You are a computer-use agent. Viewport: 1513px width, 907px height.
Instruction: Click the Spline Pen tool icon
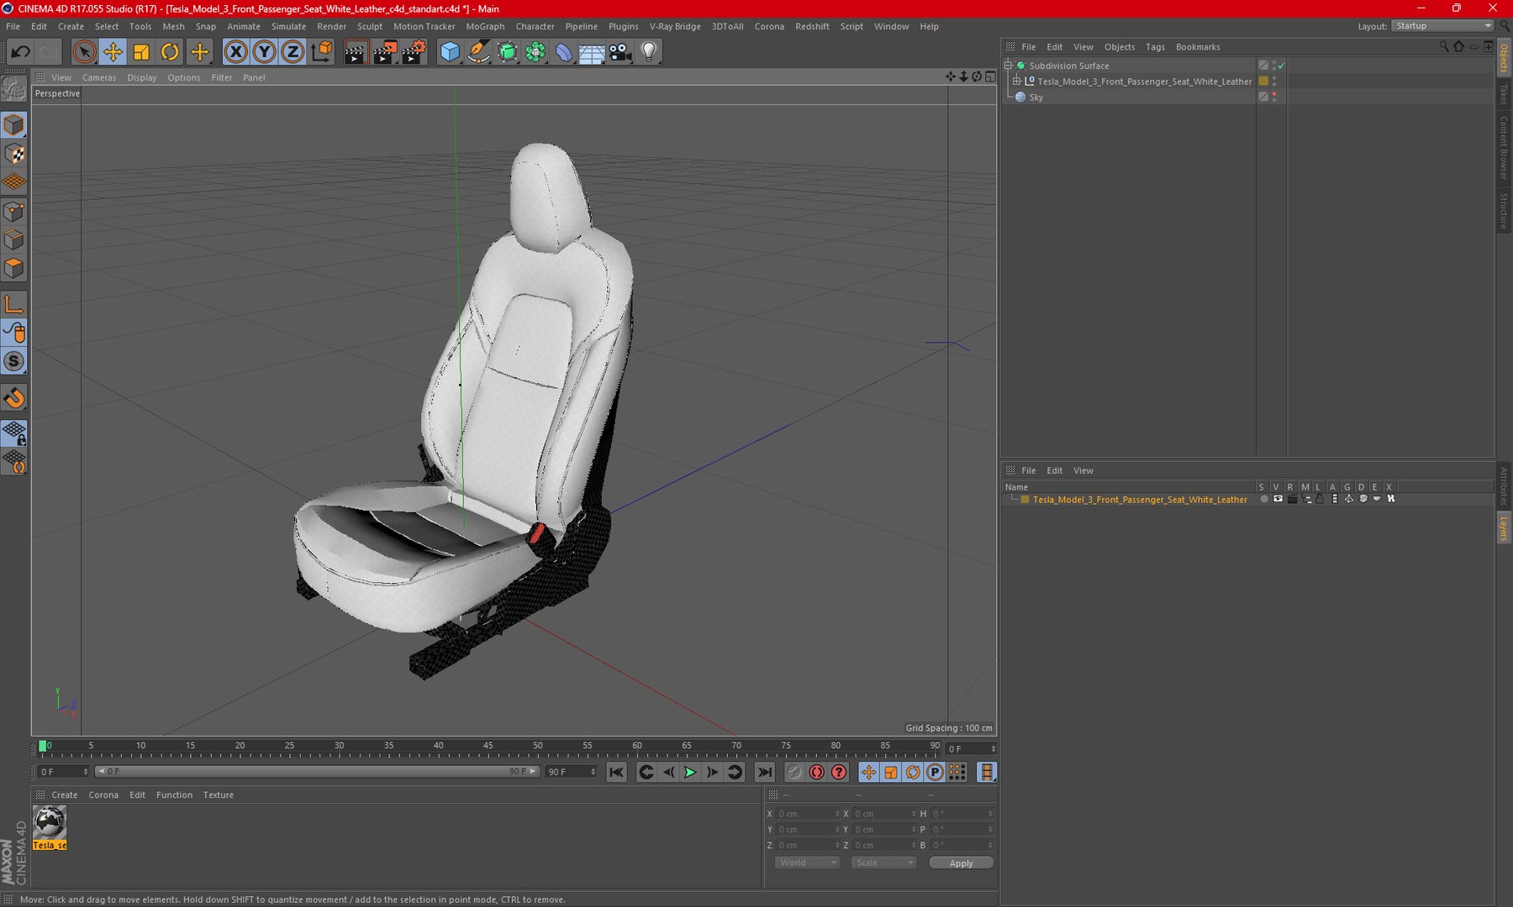coord(478,52)
